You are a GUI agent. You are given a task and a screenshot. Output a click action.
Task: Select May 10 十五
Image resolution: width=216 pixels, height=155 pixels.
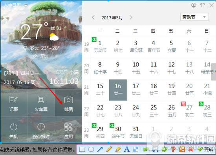(x=136, y=68)
